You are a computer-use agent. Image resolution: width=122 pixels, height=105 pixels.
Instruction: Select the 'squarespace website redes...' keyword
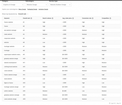pyautogui.click(x=12, y=54)
